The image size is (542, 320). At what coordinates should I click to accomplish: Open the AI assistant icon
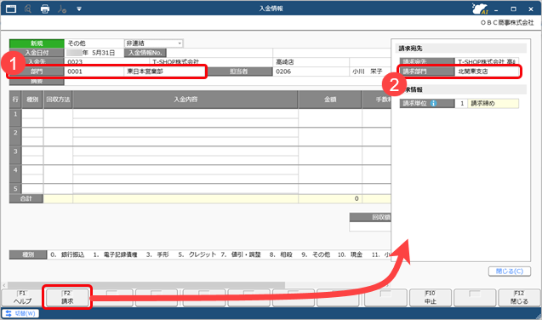(x=480, y=9)
